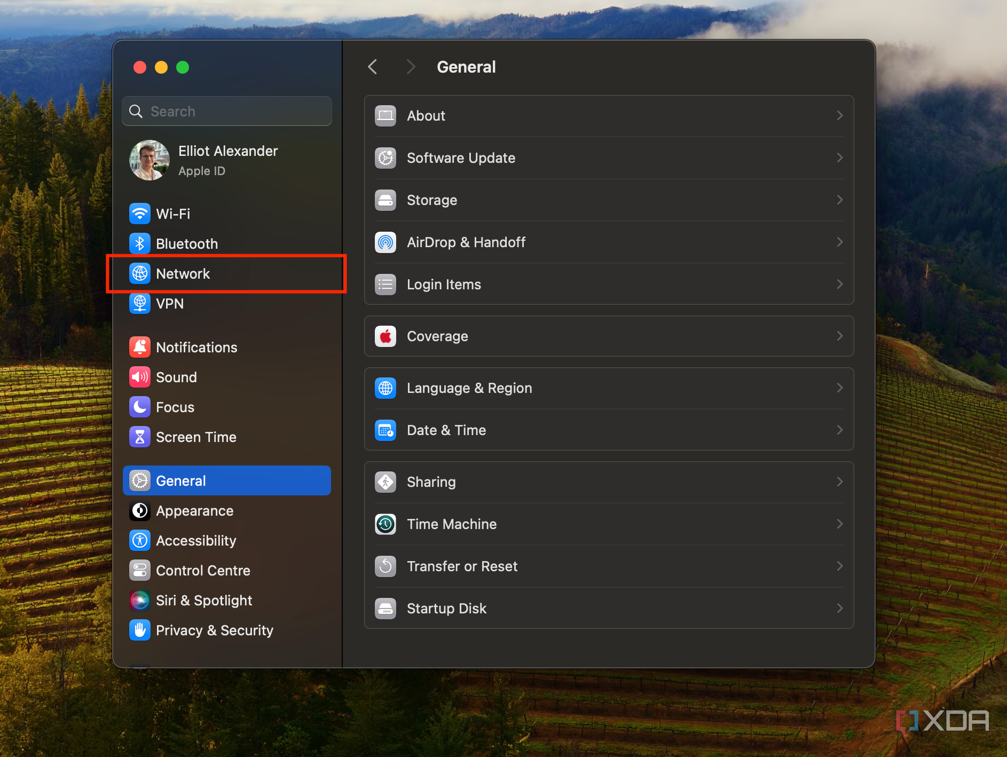The height and width of the screenshot is (757, 1007).
Task: Click the Appearance icon
Action: [x=140, y=511]
